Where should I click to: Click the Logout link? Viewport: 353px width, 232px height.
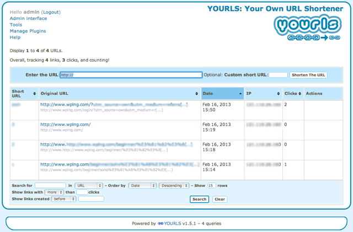point(51,12)
